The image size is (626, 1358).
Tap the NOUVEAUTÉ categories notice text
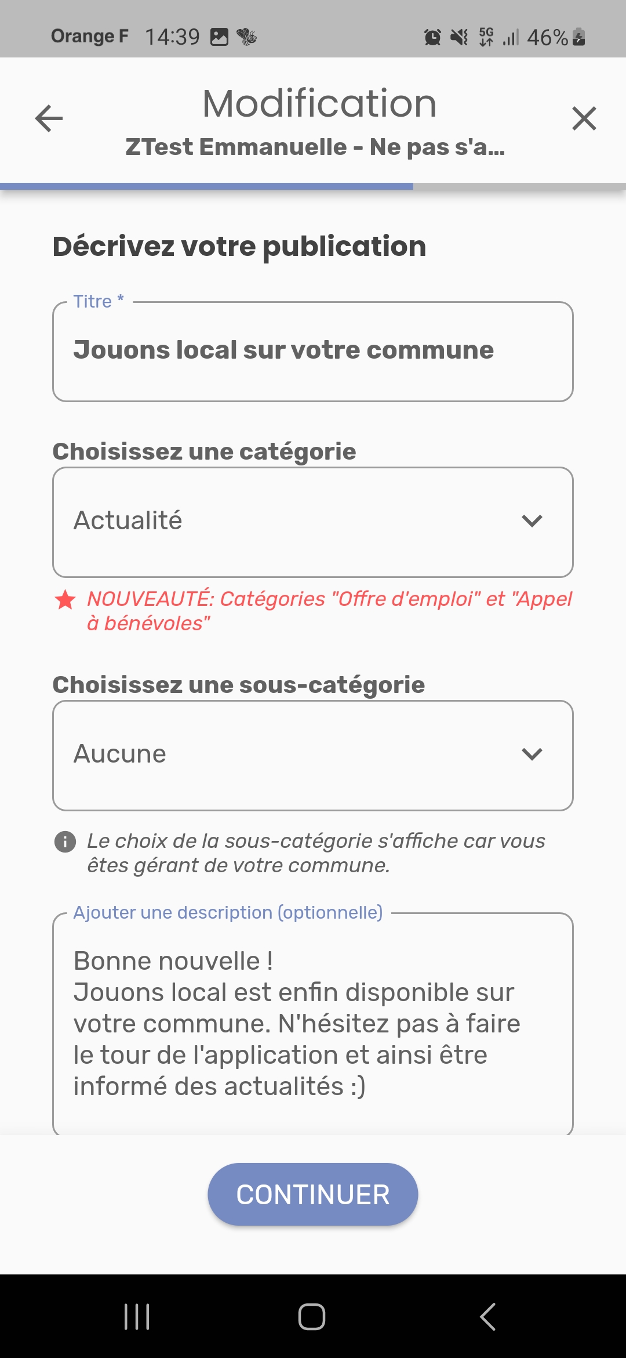329,611
